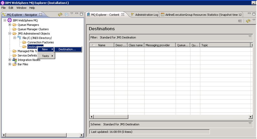Open the Help menu
The image size is (257, 139).
point(32,8)
